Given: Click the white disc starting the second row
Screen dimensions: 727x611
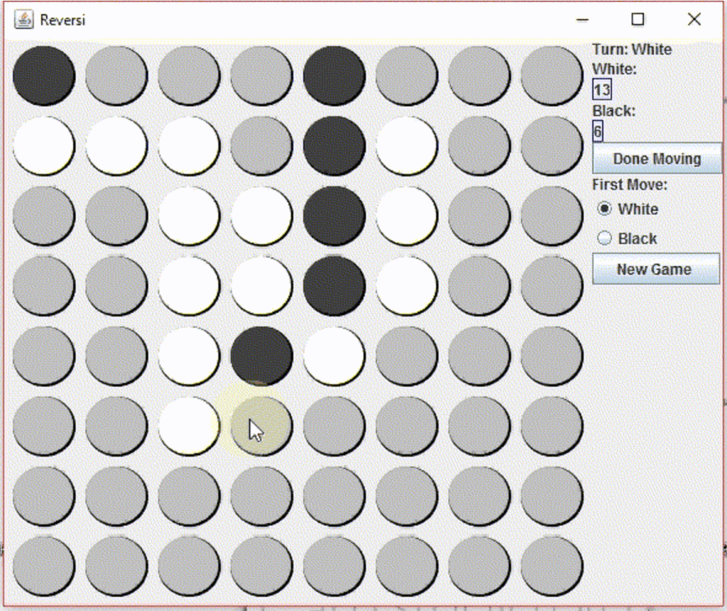Looking at the screenshot, I should coord(43,145).
